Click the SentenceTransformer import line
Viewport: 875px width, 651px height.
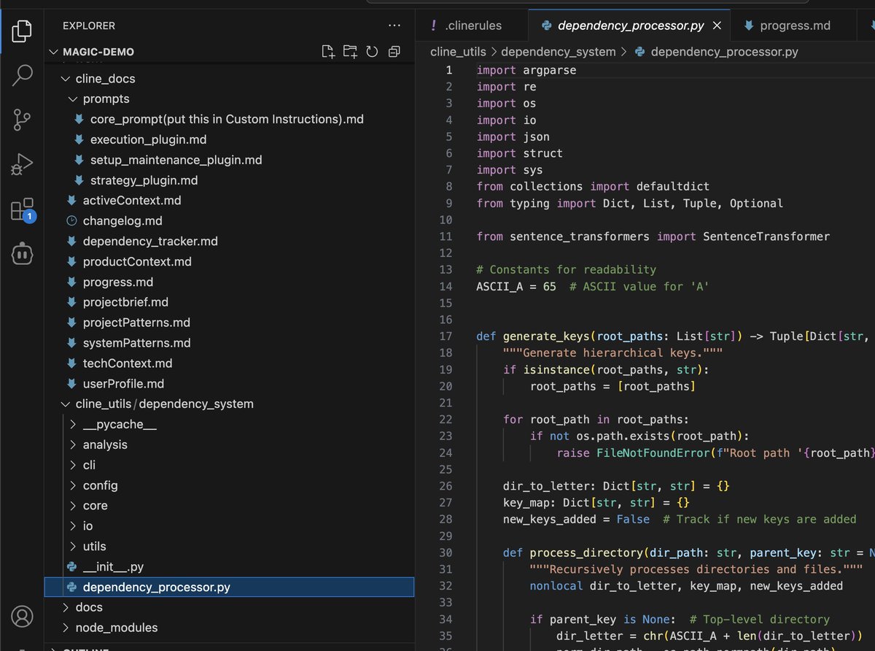[653, 236]
